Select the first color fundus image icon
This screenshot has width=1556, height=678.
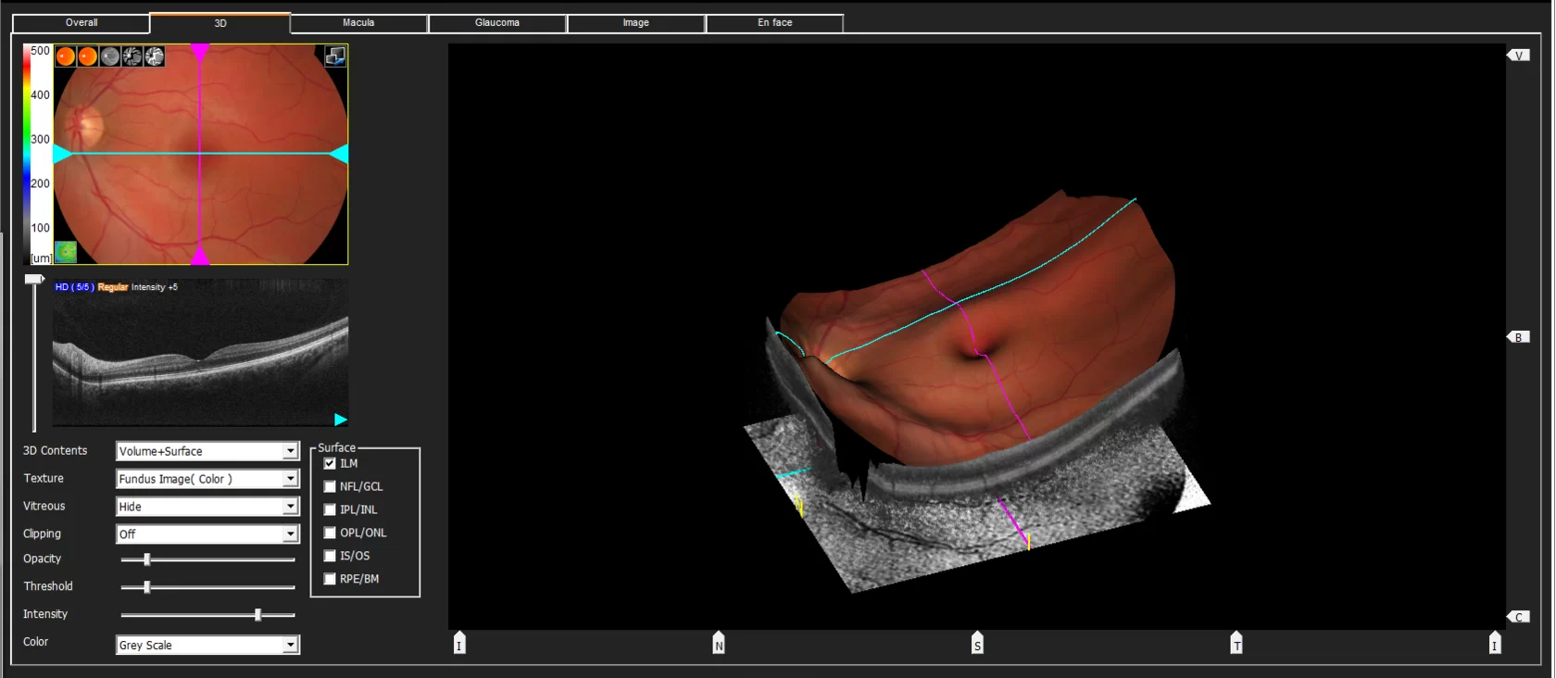point(66,56)
